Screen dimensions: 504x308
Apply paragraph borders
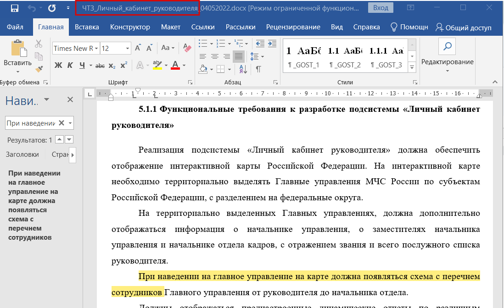pyautogui.click(x=220, y=69)
